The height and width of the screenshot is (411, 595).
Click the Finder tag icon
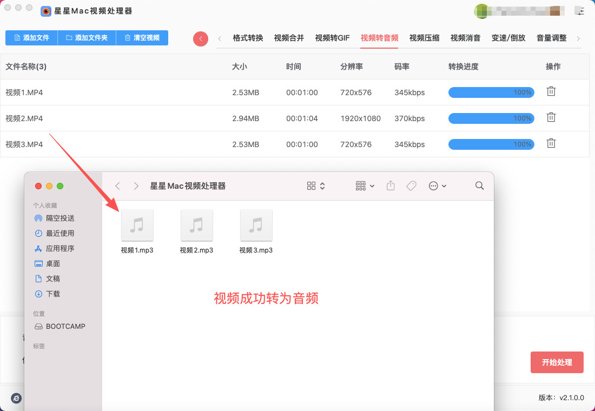(411, 185)
